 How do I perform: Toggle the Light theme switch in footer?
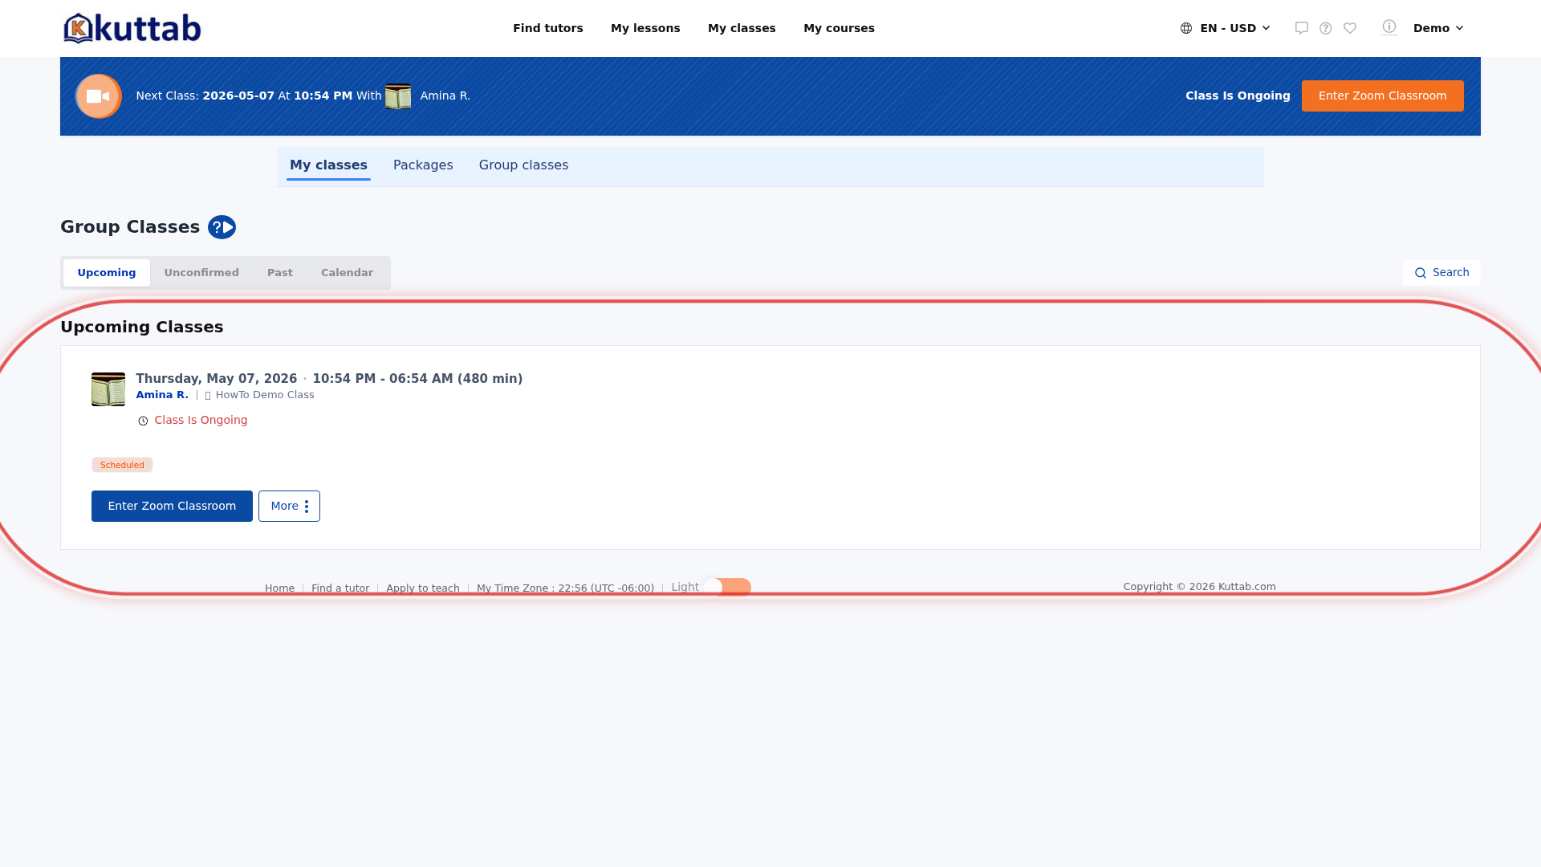pos(727,588)
